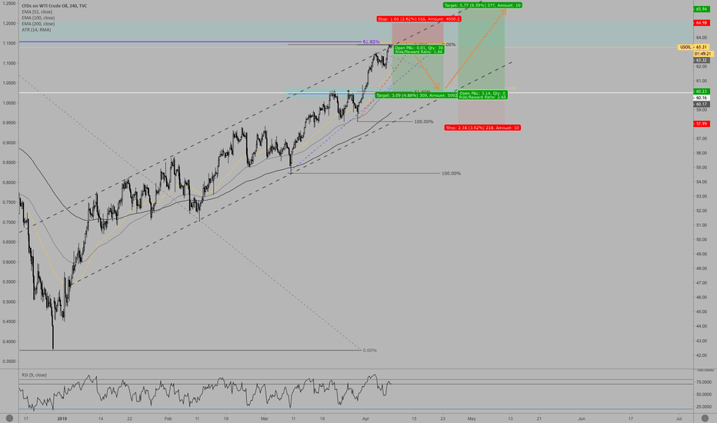Select the ATR (14, RMA) indicator legend
This screenshot has height=423, width=717.
point(36,30)
